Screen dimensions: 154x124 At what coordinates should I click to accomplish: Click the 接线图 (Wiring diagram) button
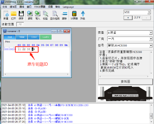pos(125,82)
